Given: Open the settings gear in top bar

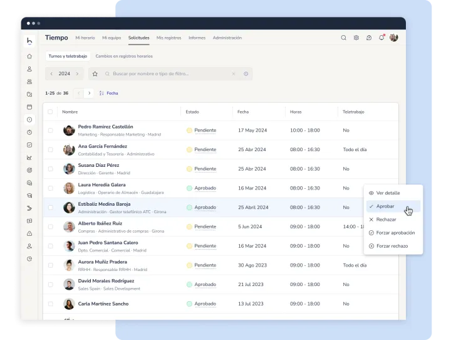Looking at the screenshot, I should coord(356,38).
